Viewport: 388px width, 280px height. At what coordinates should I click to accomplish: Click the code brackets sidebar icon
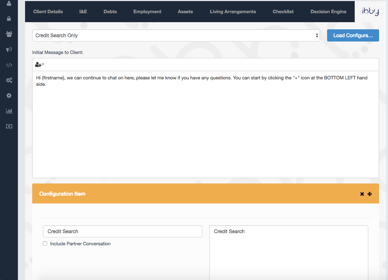pos(9,65)
